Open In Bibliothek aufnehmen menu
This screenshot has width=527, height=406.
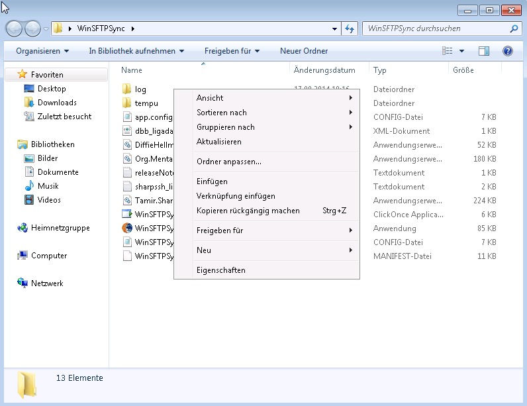(x=136, y=51)
